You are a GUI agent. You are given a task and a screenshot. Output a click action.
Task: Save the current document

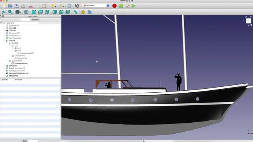[x=17, y=6]
